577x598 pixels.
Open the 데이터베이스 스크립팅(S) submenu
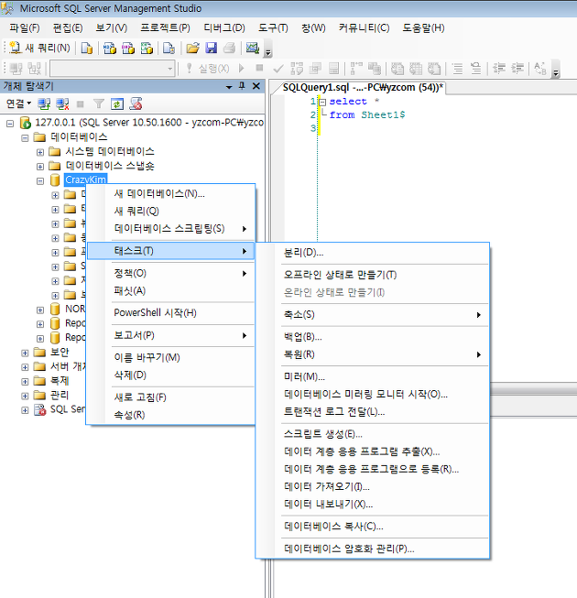(171, 228)
